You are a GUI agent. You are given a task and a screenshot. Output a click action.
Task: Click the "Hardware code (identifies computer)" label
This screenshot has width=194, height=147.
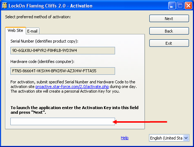tap(42, 62)
